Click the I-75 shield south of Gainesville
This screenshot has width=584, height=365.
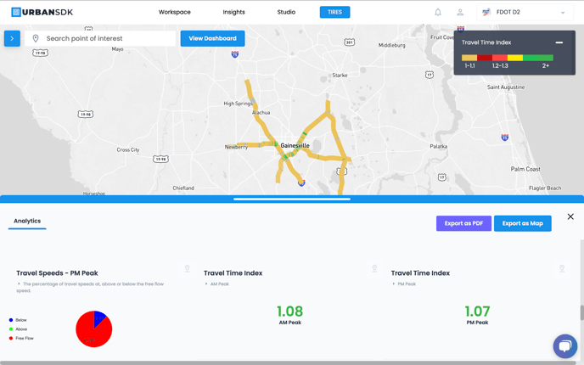pos(301,182)
